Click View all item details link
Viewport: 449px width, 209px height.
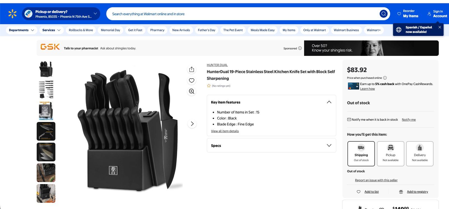coord(225,131)
